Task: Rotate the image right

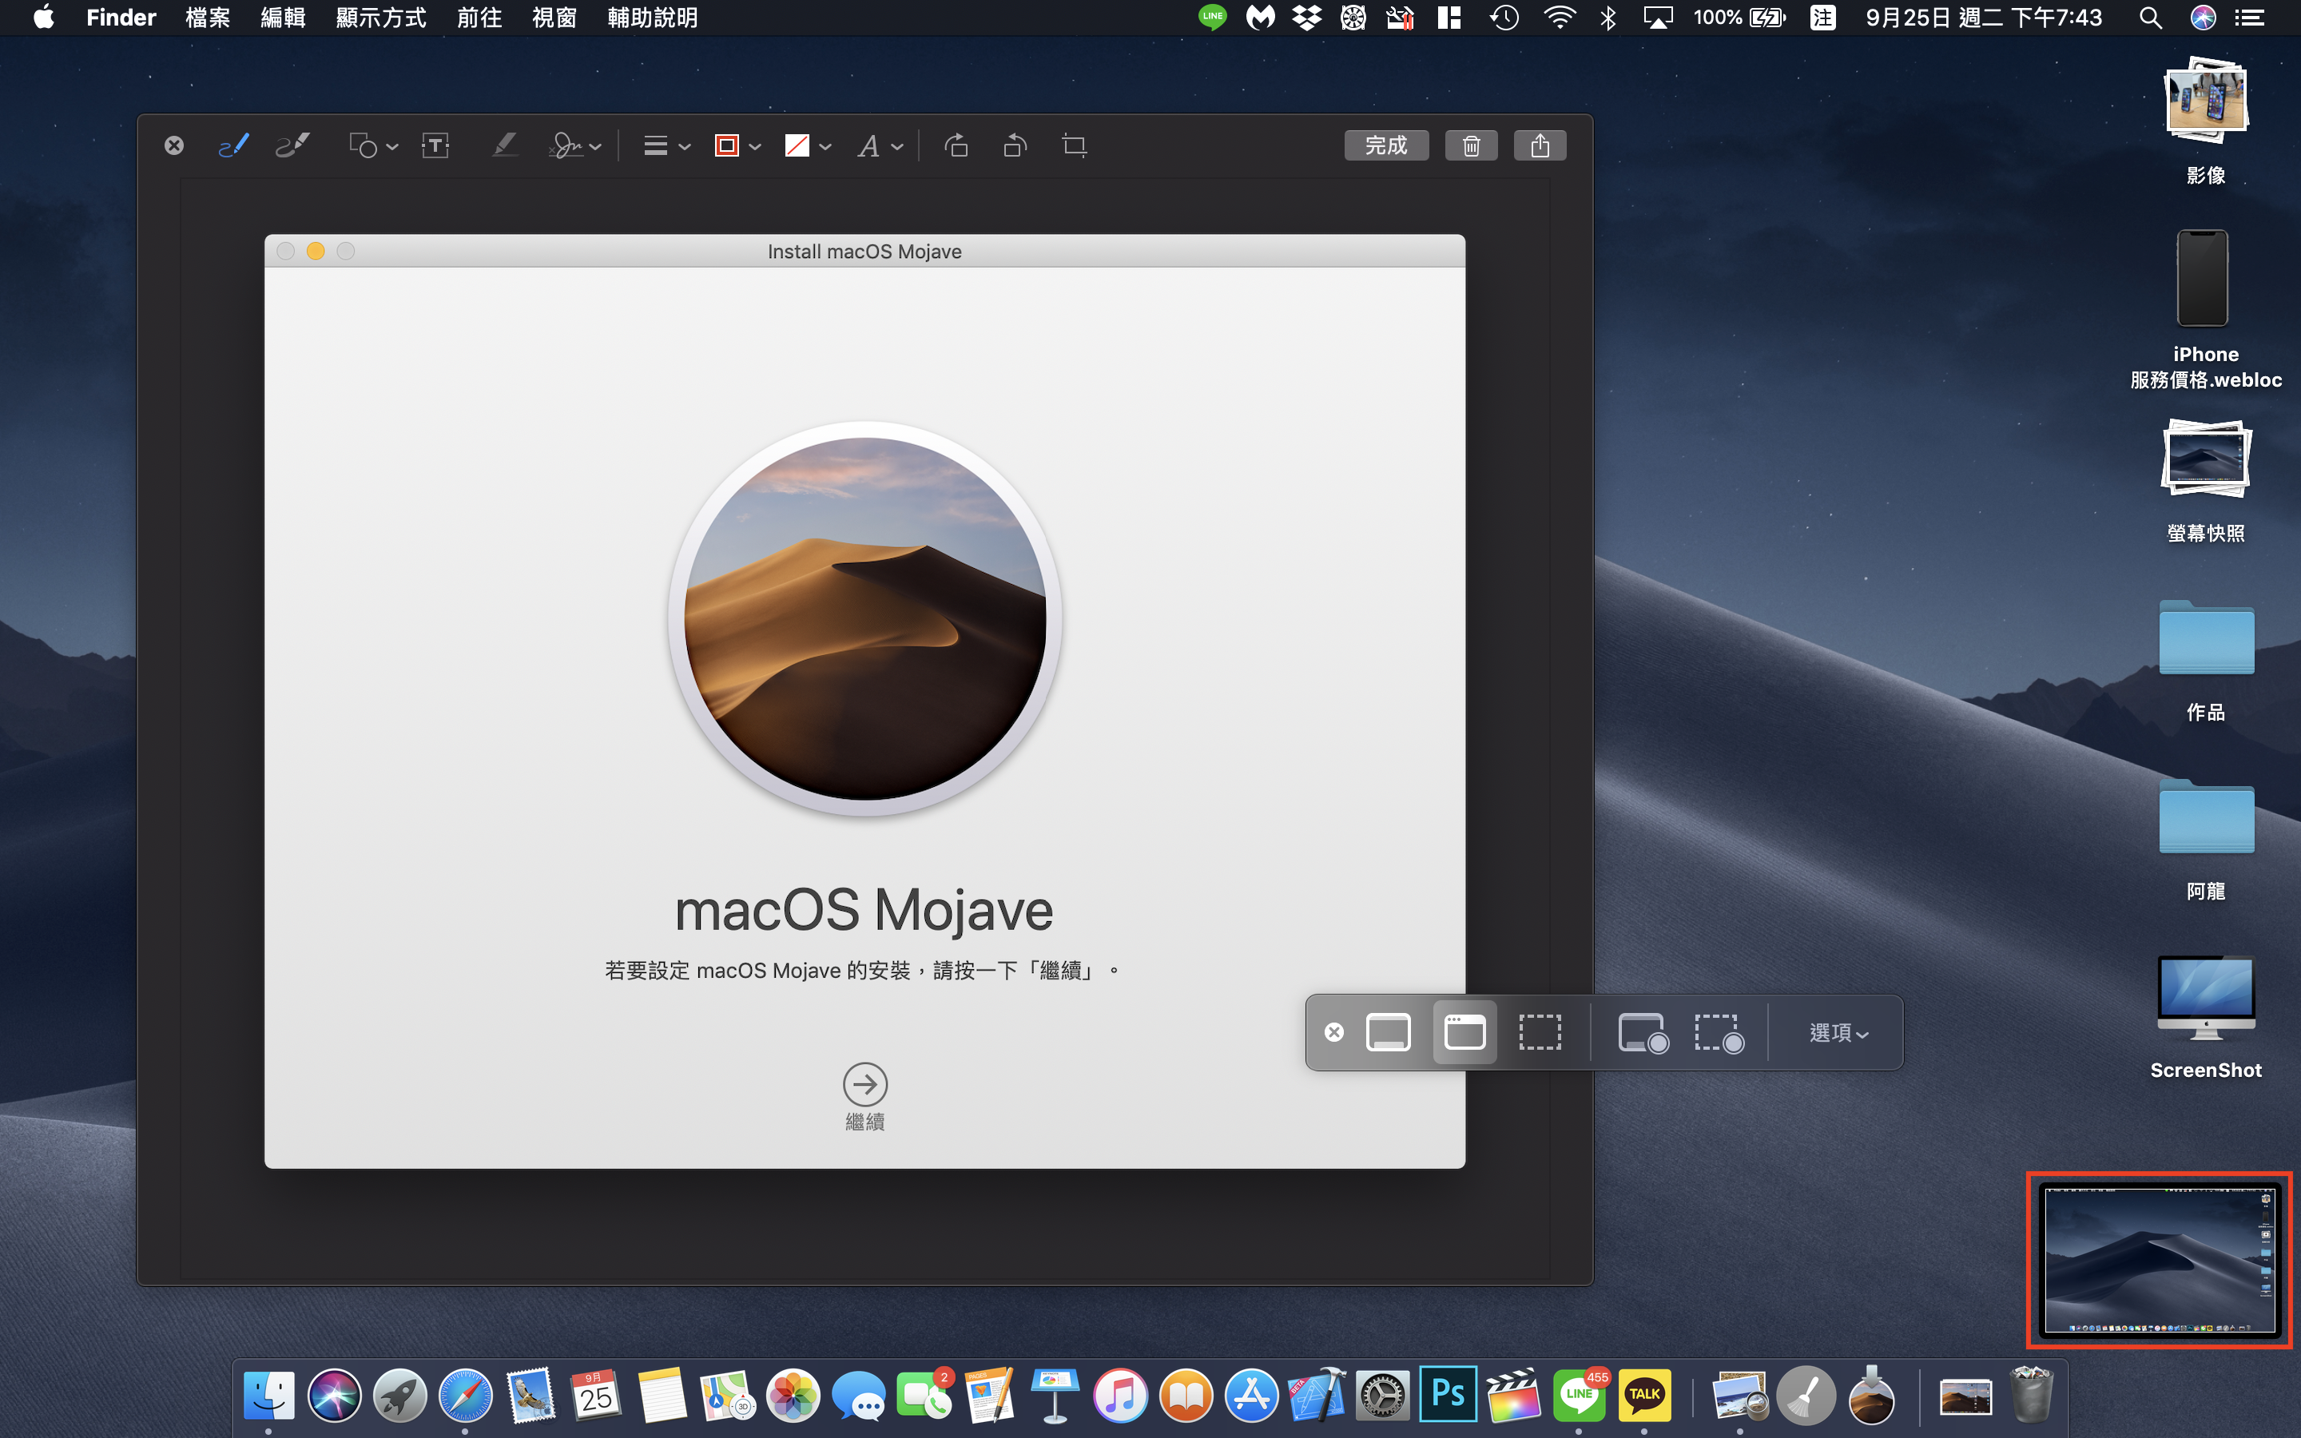Action: coord(956,145)
